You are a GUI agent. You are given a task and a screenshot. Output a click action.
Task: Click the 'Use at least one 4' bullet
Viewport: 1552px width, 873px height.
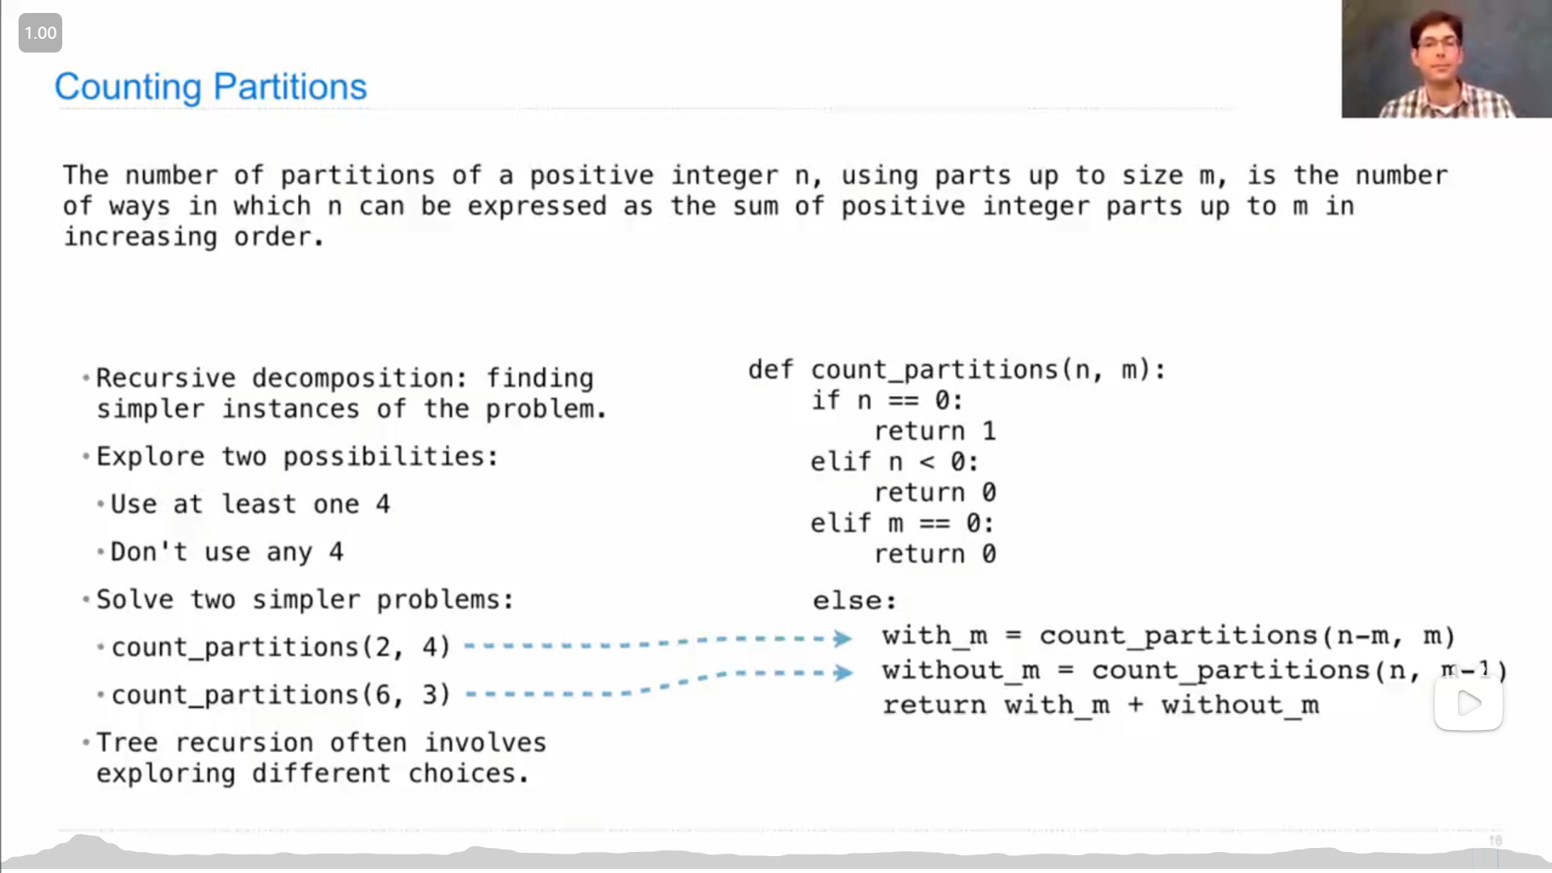pos(250,504)
